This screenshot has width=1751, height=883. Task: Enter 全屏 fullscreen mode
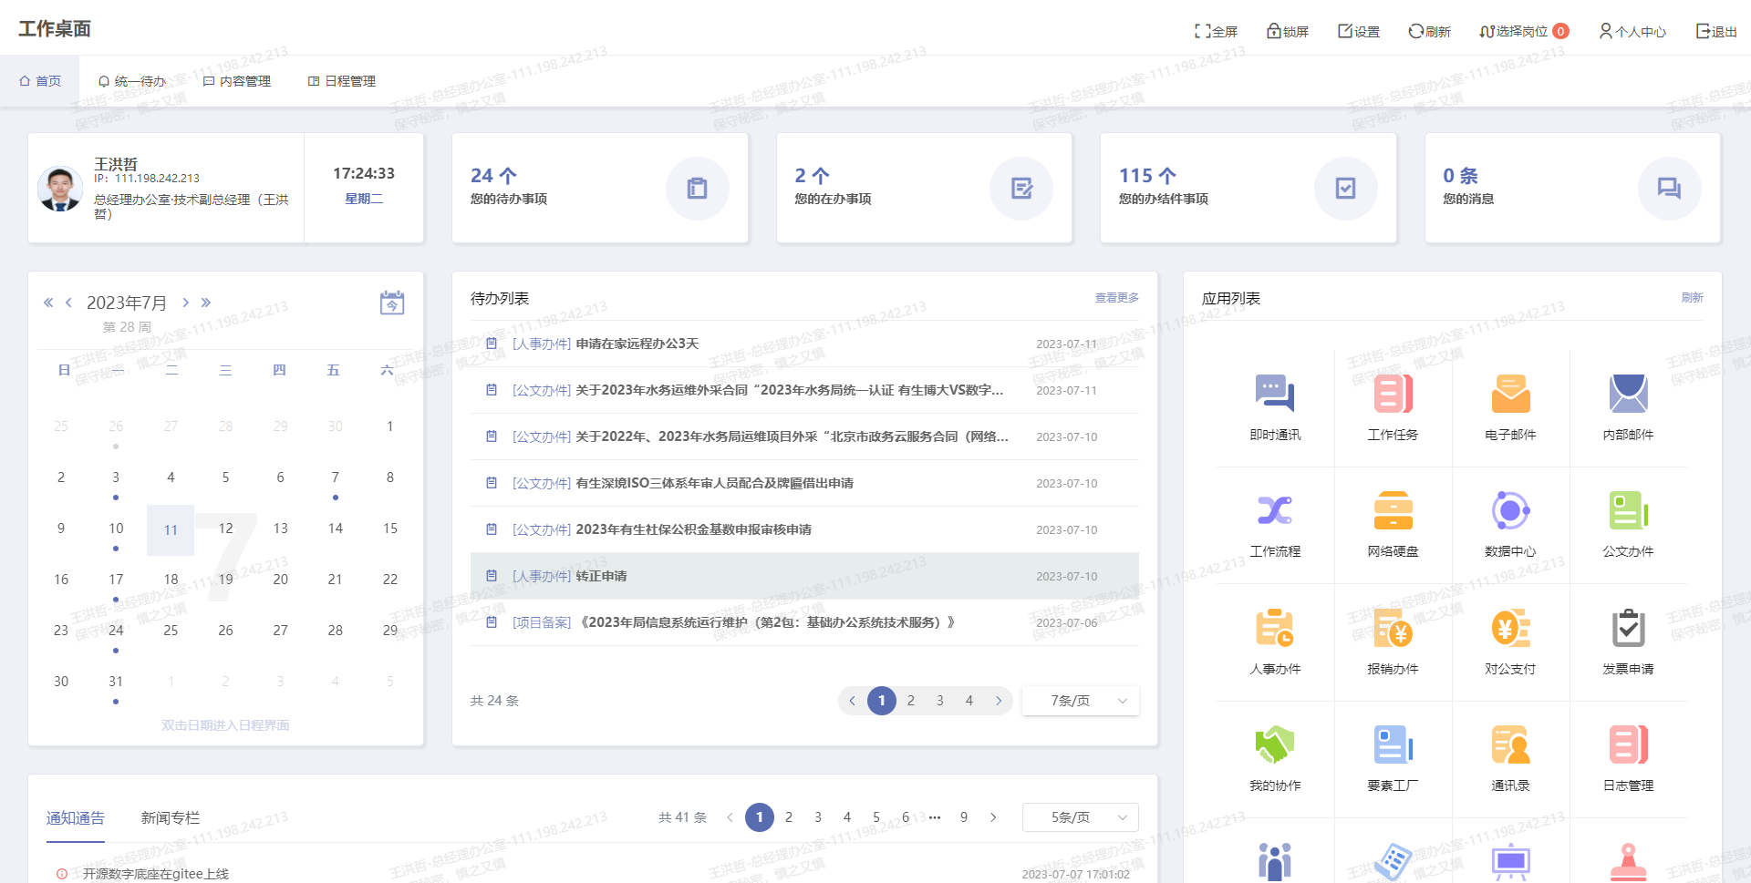(x=1216, y=32)
